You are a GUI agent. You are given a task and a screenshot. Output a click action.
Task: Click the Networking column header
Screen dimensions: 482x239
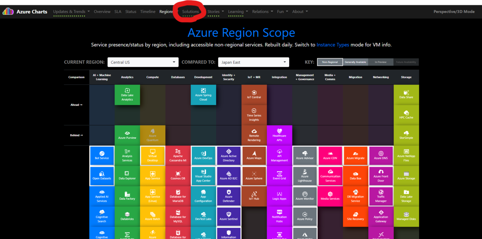pos(381,77)
